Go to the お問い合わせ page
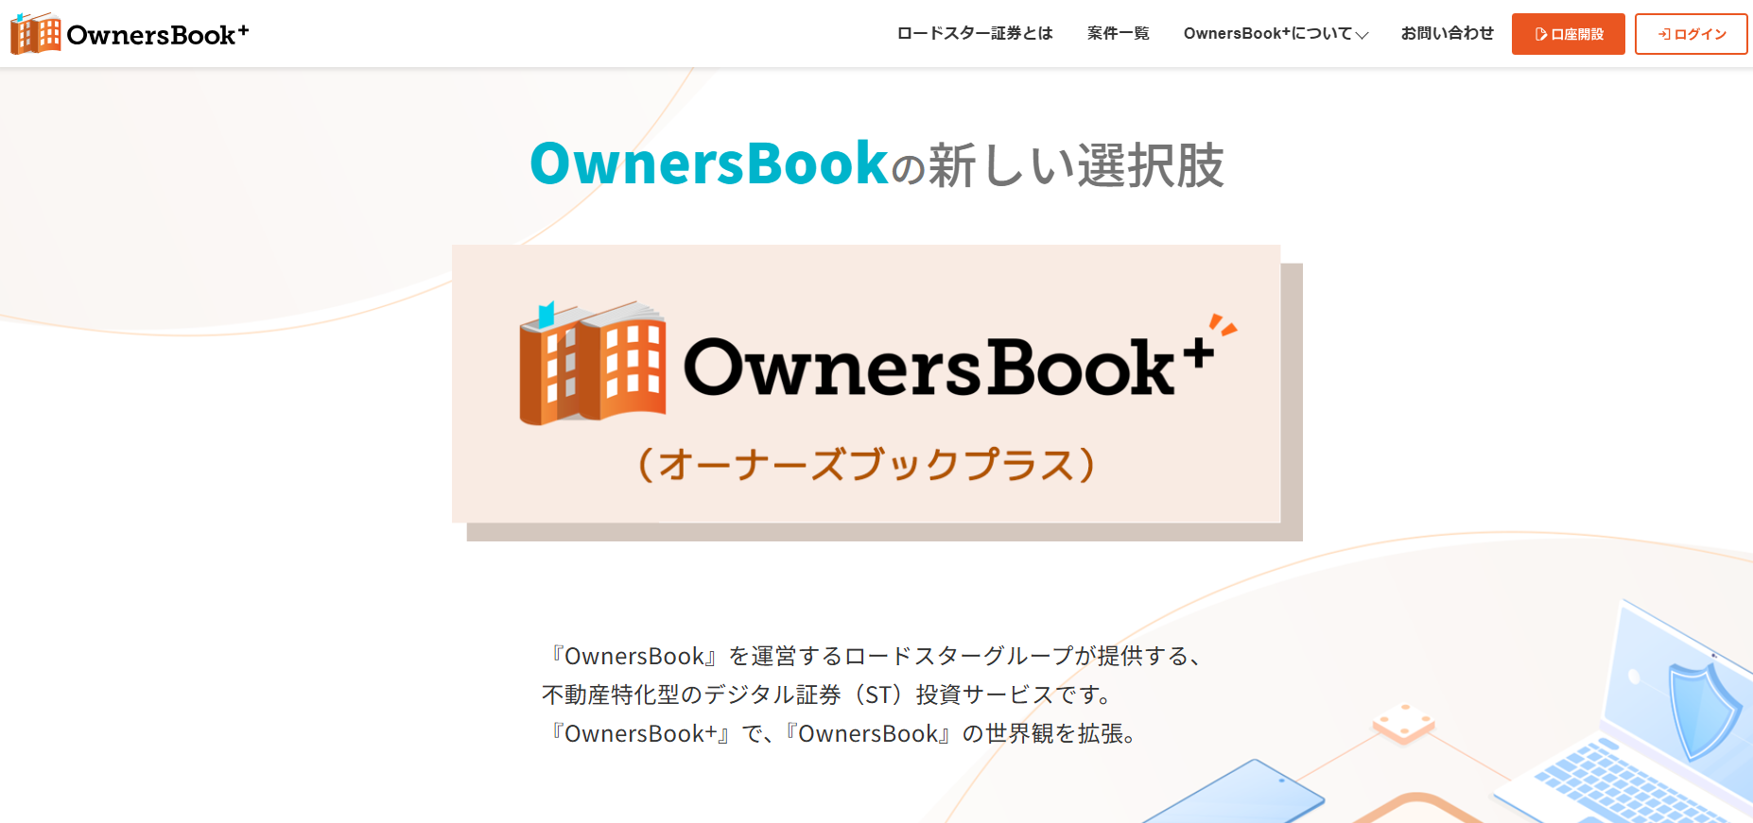Viewport: 1753px width, 823px height. tap(1448, 33)
